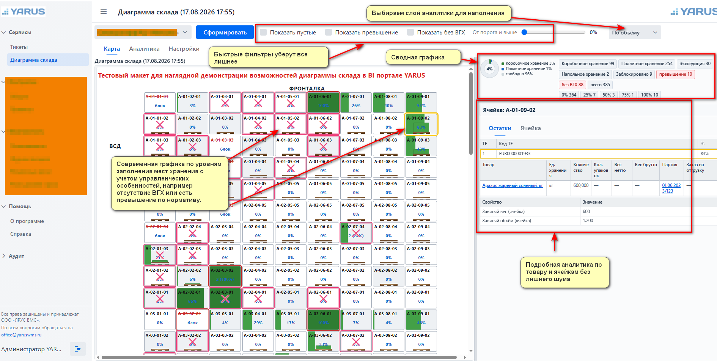Select warehouse cell A-03-09-01
The image size is (717, 361).
click(x=421, y=319)
